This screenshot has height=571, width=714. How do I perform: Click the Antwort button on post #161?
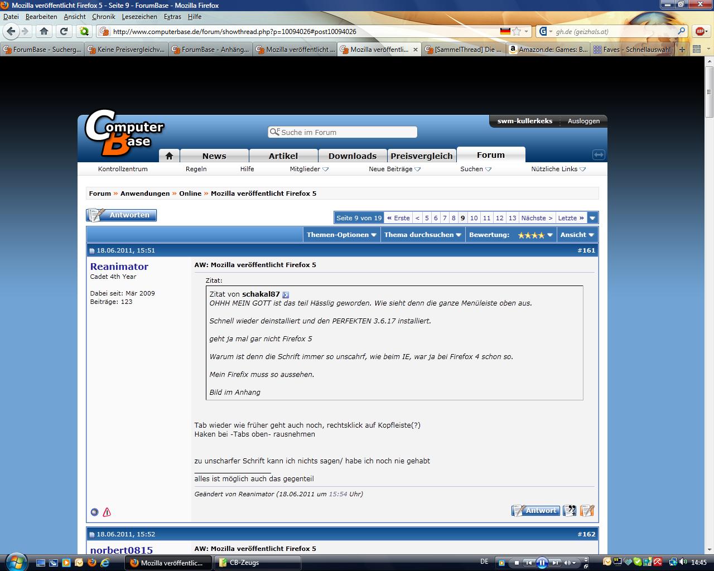pos(535,510)
